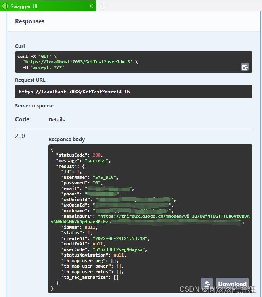Click the Swagger UI tab favicon
This screenshot has height=297, width=262.
(x=5, y=6)
